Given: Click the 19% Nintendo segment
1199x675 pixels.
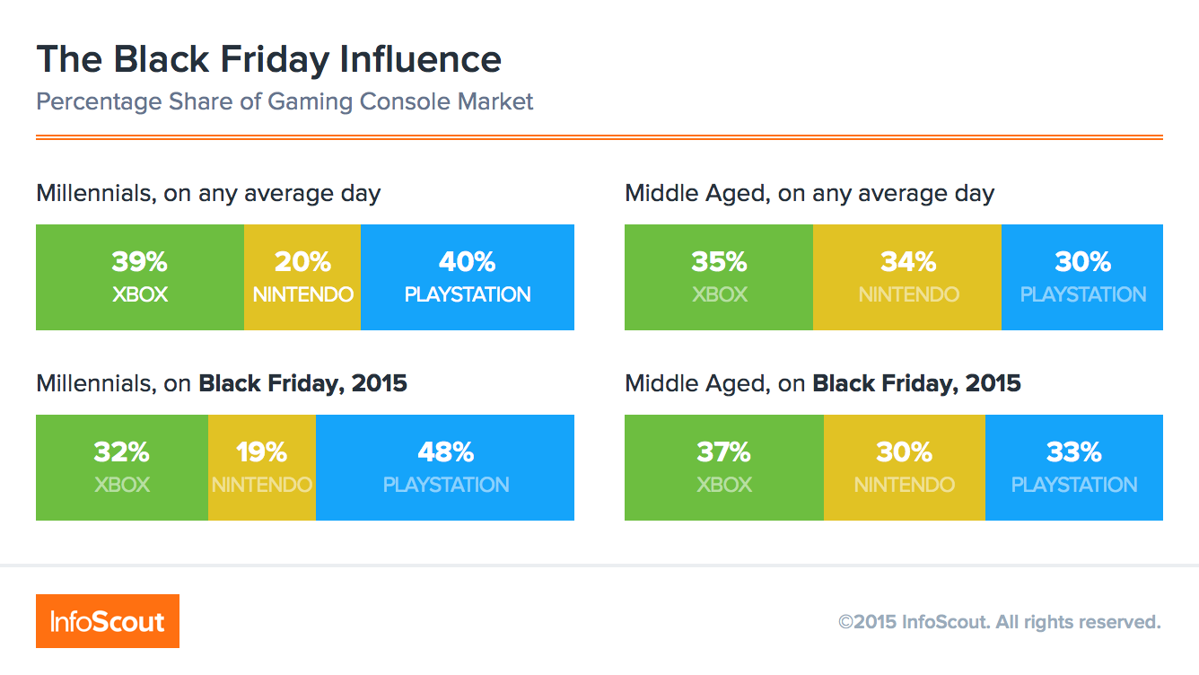Looking at the screenshot, I should [262, 468].
